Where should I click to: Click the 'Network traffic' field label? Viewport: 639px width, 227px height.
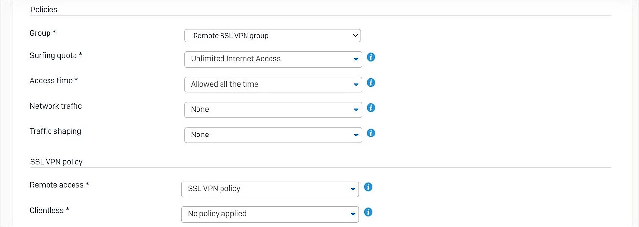tap(56, 106)
